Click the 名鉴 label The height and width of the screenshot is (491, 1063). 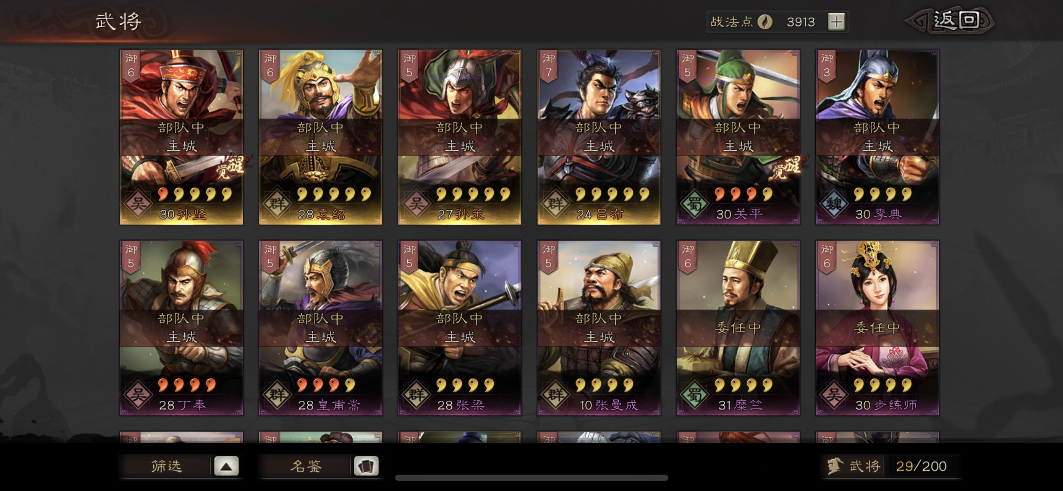coord(306,466)
